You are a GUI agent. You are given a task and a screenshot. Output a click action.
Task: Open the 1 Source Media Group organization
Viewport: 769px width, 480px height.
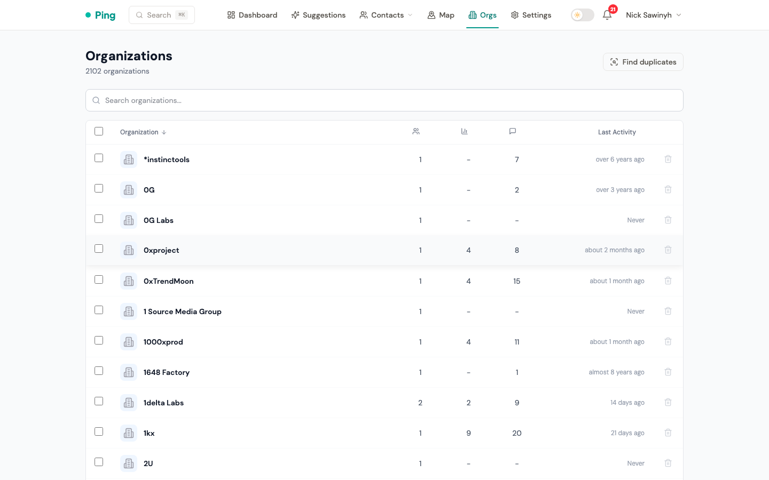click(182, 311)
